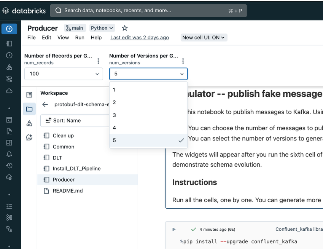323x249 pixels.
Task: Open SQL Editor icon in main sidebar
Action: (9, 120)
